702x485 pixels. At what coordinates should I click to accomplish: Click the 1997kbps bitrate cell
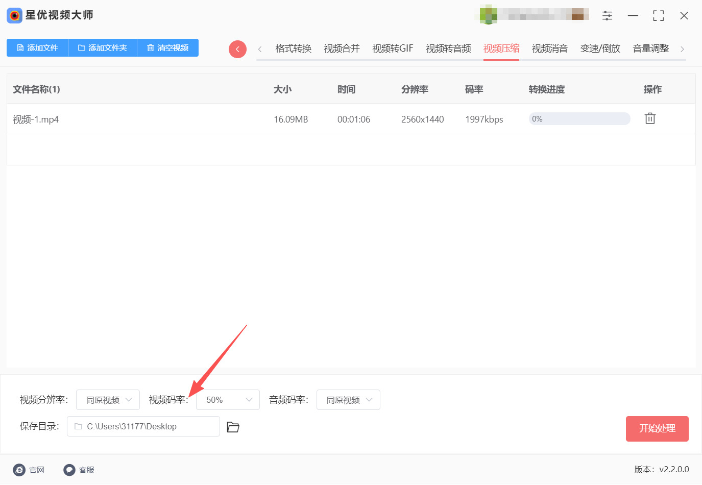[484, 119]
